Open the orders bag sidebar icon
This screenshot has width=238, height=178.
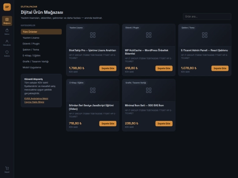[7, 32]
